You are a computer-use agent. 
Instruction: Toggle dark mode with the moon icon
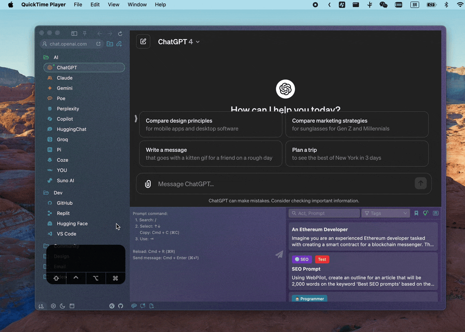click(62, 306)
